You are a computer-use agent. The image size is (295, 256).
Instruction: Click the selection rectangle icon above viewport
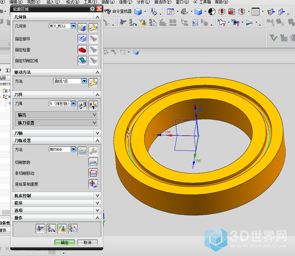[x=123, y=52]
